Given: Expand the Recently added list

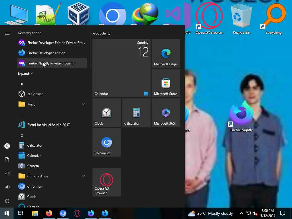Looking at the screenshot, I should coord(25,74).
